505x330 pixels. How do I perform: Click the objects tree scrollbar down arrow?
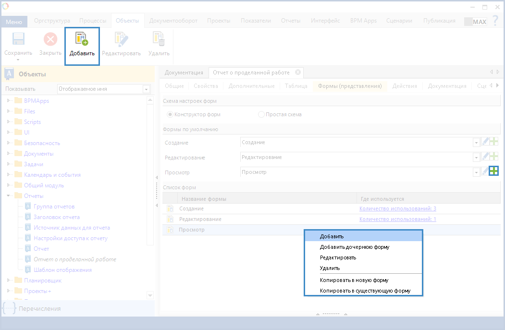[x=150, y=295]
